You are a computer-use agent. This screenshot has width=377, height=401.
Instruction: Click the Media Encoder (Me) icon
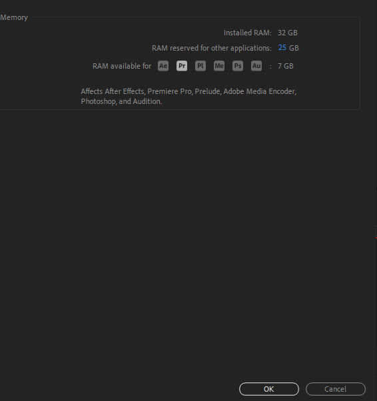pos(219,66)
